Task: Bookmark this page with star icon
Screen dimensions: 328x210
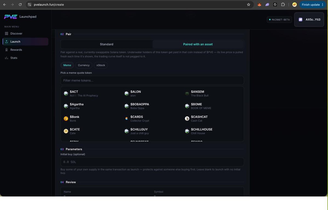Action: click(248, 5)
